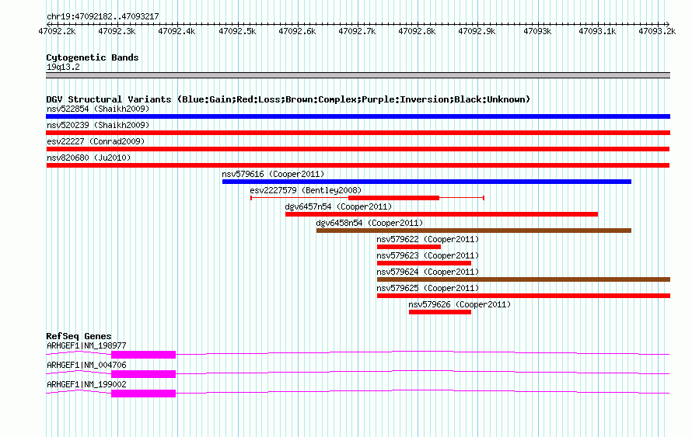This screenshot has height=437, width=692.
Task: Select the red esv22227 loss bar
Action: (358, 149)
